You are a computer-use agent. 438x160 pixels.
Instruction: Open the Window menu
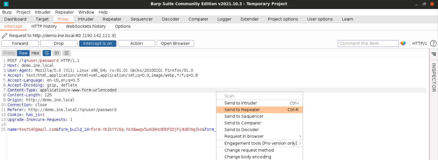tap(86, 12)
